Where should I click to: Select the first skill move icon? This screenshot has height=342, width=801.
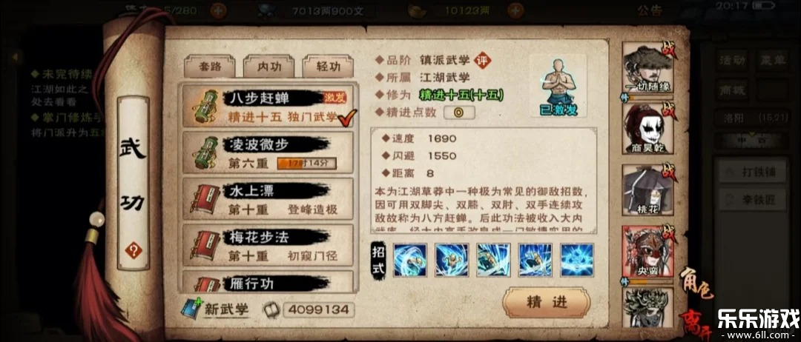[x=410, y=260]
